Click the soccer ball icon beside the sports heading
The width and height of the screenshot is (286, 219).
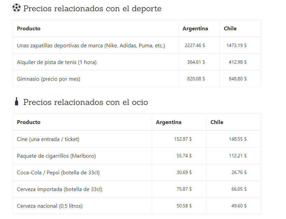[x=16, y=8]
